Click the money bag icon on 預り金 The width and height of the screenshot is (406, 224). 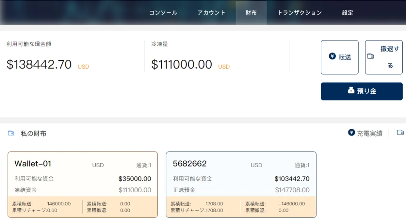pos(351,90)
